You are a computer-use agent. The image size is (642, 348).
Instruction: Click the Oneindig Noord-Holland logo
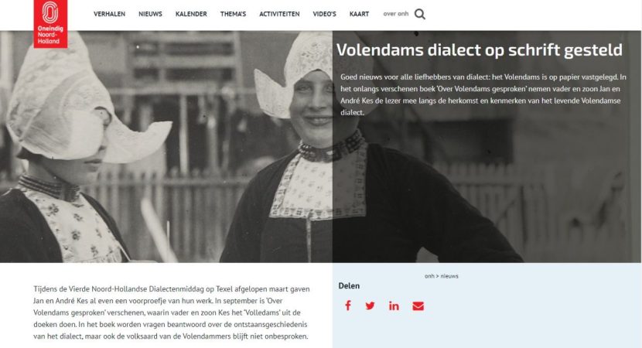coord(50,24)
